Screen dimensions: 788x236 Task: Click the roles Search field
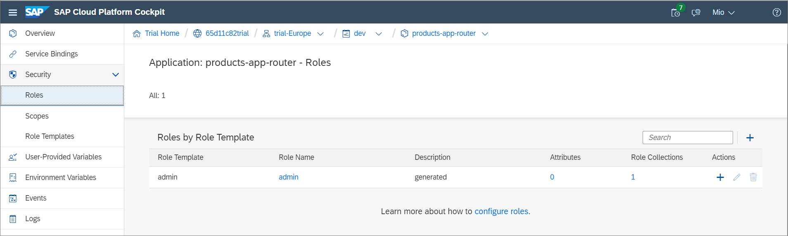687,138
